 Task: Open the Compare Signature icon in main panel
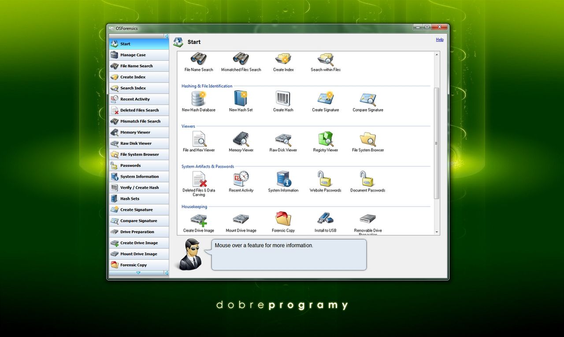click(368, 99)
